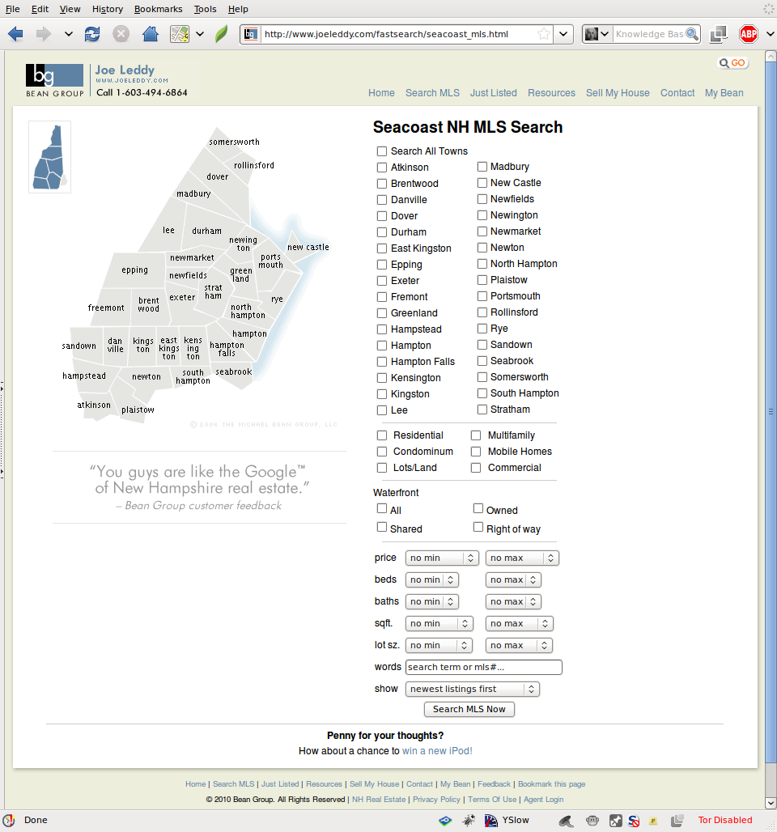Open the price no min dropdown
This screenshot has height=832, width=777.
click(x=442, y=558)
